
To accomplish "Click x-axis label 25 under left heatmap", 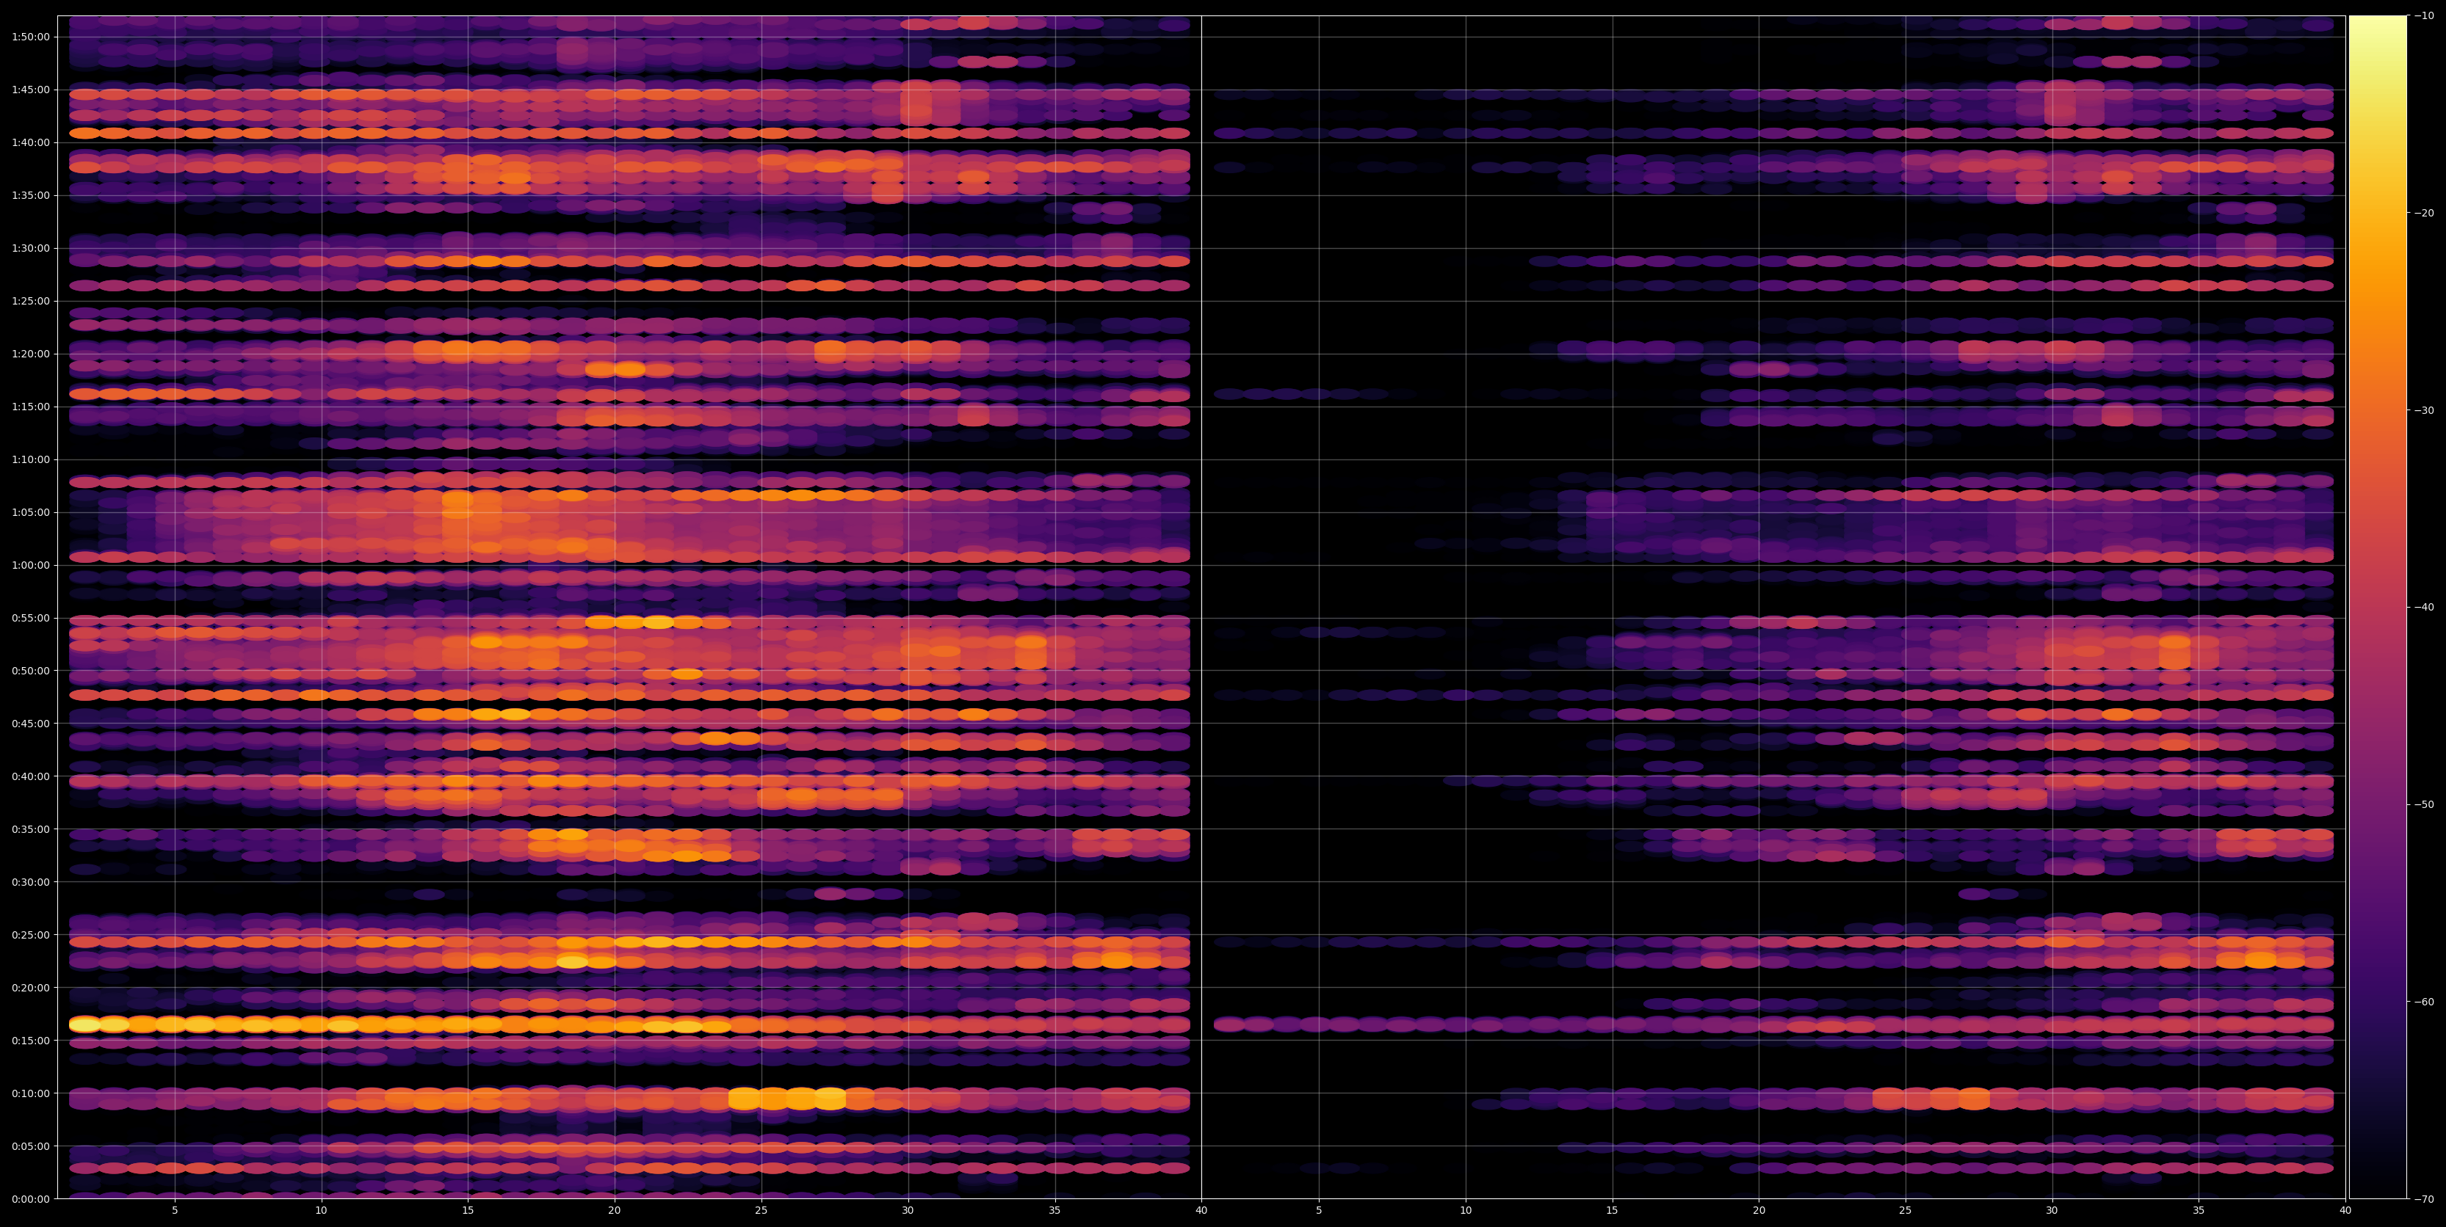I will tap(761, 1210).
